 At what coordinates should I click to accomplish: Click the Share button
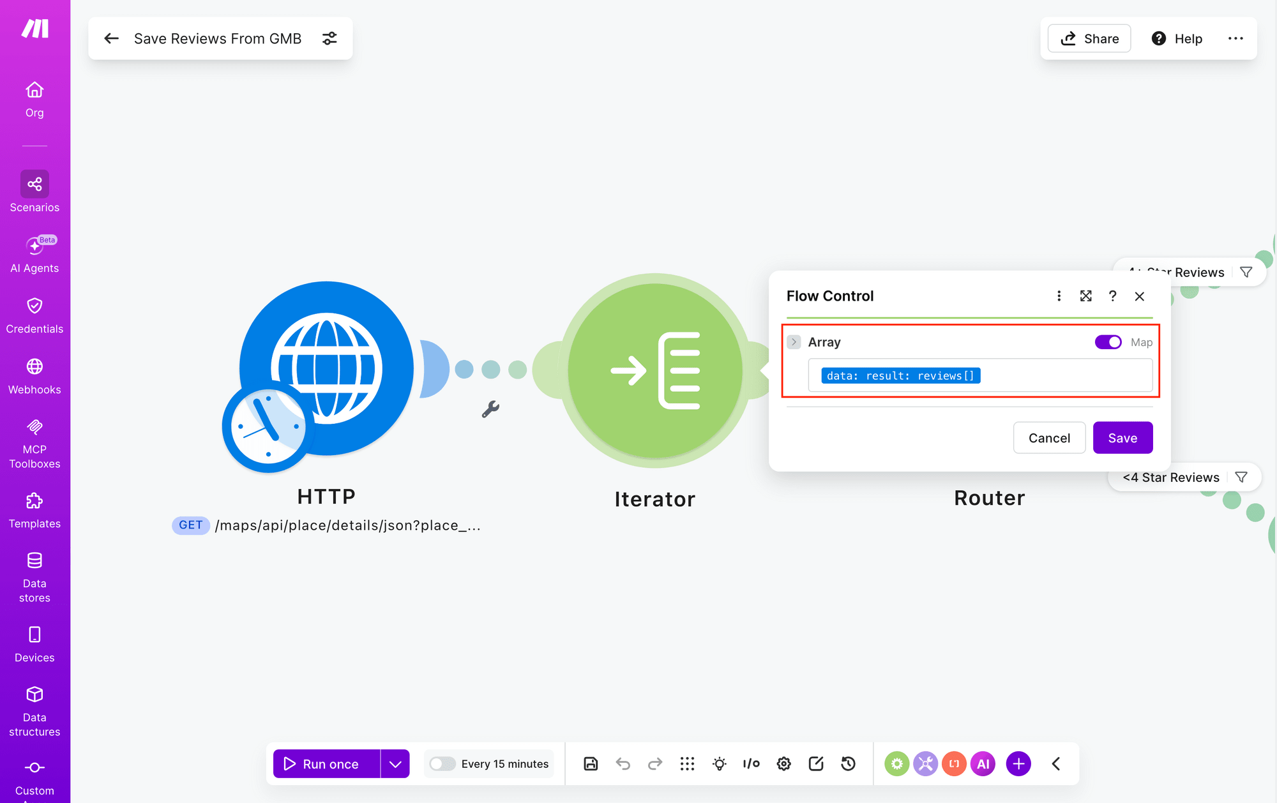tap(1089, 38)
